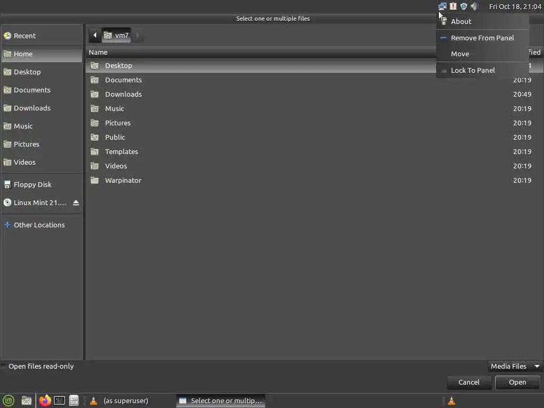Viewport: 544px width, 408px height.
Task: Select the Videos folder in file list
Action: [x=314, y=166]
